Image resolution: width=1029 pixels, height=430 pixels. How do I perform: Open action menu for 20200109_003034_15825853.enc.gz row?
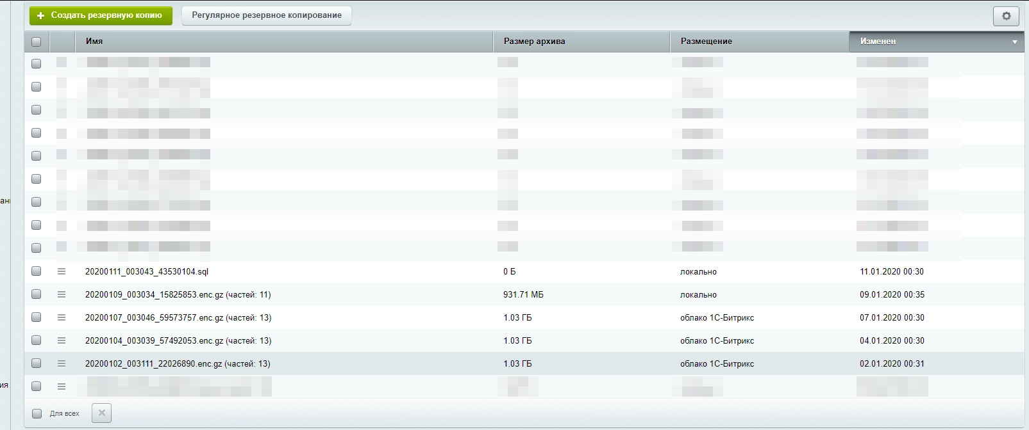[62, 294]
